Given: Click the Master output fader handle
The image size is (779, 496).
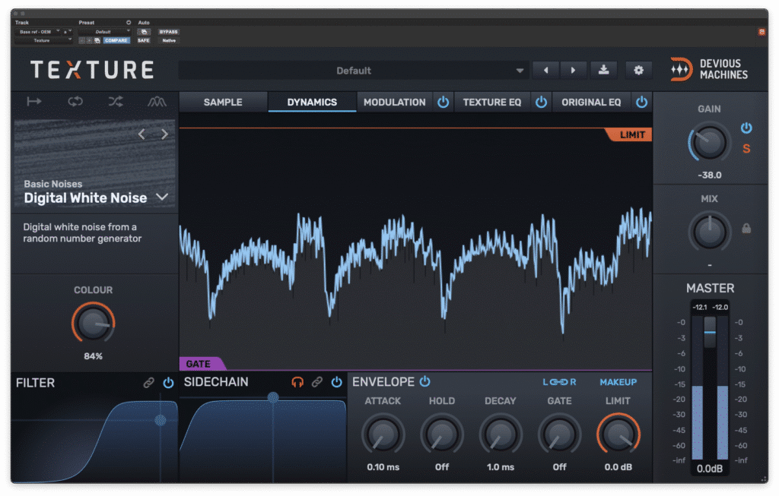Looking at the screenshot, I should (710, 332).
